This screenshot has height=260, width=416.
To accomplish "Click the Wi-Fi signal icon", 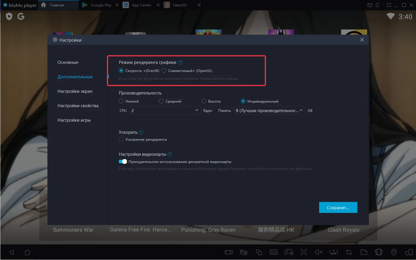I will [x=391, y=16].
